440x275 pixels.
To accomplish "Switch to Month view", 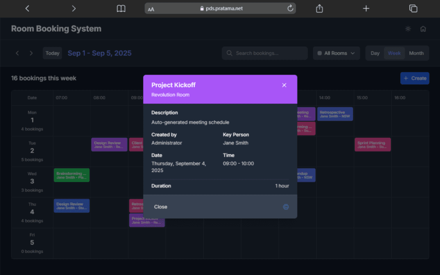I will (x=416, y=53).
